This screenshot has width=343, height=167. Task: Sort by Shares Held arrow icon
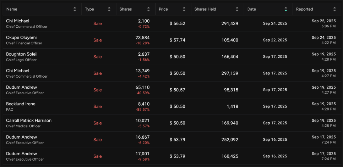tap(237, 9)
